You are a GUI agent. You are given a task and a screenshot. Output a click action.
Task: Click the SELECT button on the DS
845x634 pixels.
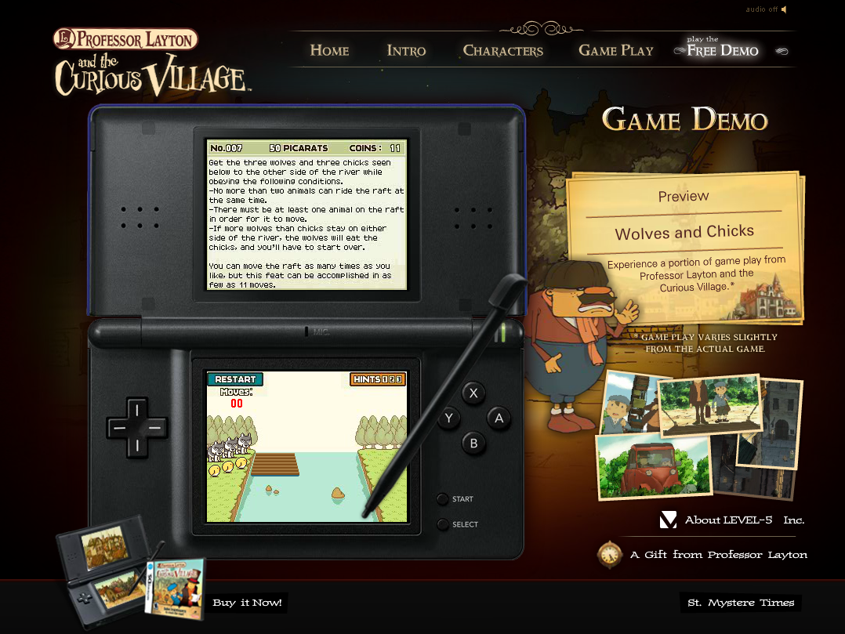click(x=442, y=524)
